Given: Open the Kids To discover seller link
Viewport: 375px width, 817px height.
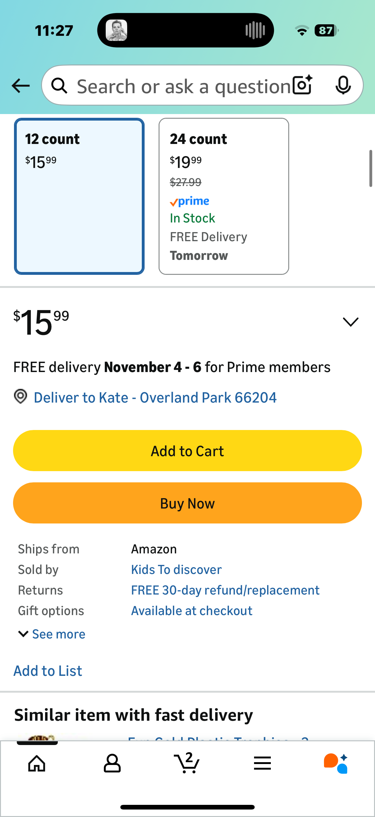Looking at the screenshot, I should click(176, 570).
